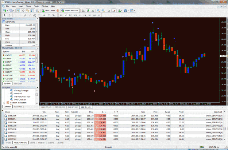Switch to the Tick Chart tab
228x150 pixels.
(x=18, y=84)
